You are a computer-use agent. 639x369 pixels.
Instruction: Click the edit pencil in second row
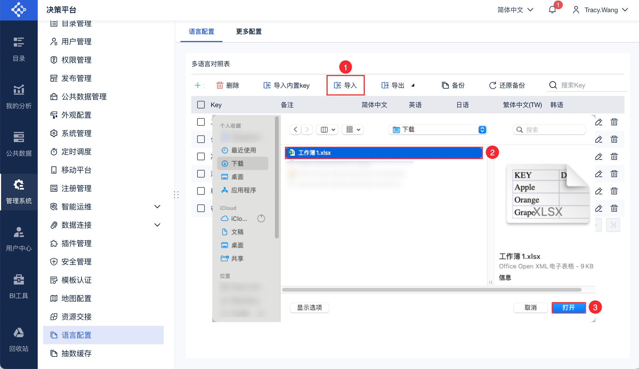[x=599, y=139]
